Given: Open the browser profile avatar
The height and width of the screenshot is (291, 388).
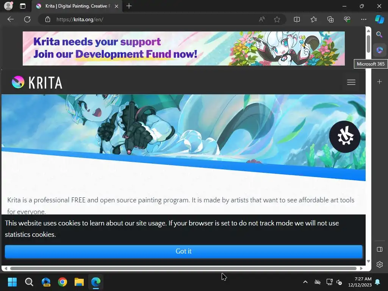Looking at the screenshot, I should coord(8,6).
